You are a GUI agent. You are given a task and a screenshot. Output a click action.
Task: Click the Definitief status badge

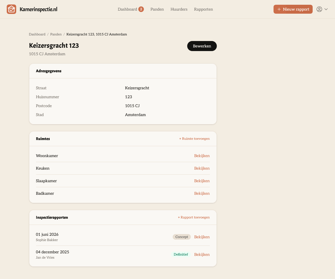(x=181, y=254)
